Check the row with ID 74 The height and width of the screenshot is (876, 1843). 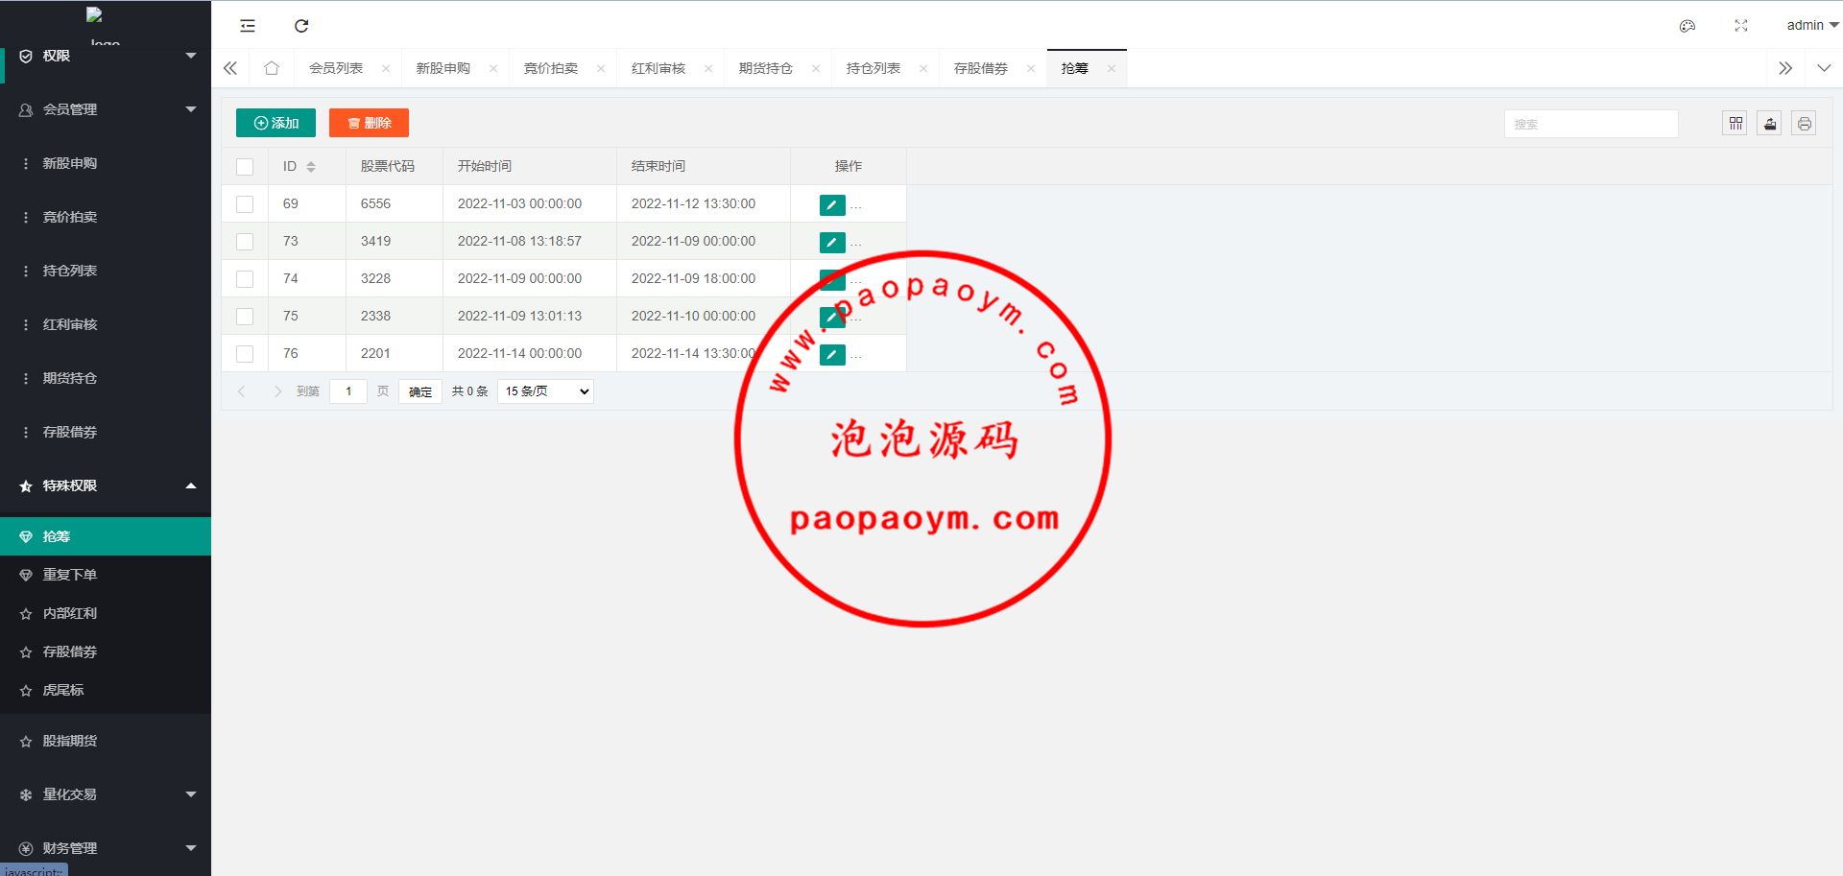[245, 279]
